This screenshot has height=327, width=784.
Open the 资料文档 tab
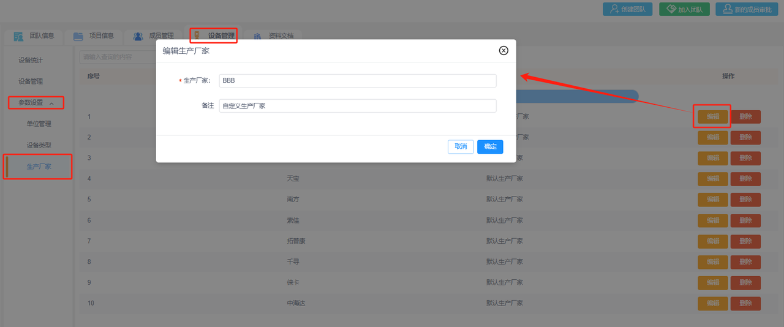[274, 36]
